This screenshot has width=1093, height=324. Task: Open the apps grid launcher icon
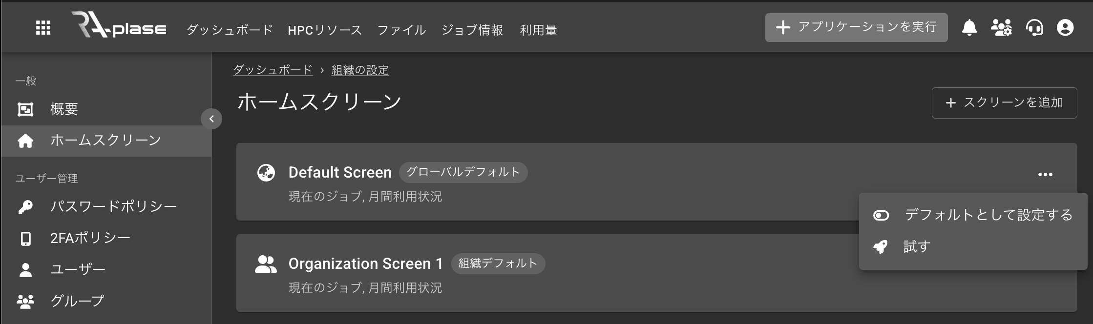coord(43,28)
